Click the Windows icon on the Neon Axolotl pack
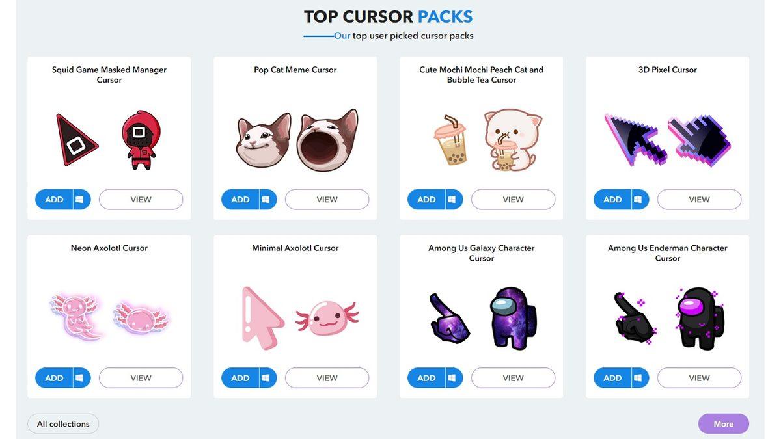The image size is (781, 439). (79, 378)
